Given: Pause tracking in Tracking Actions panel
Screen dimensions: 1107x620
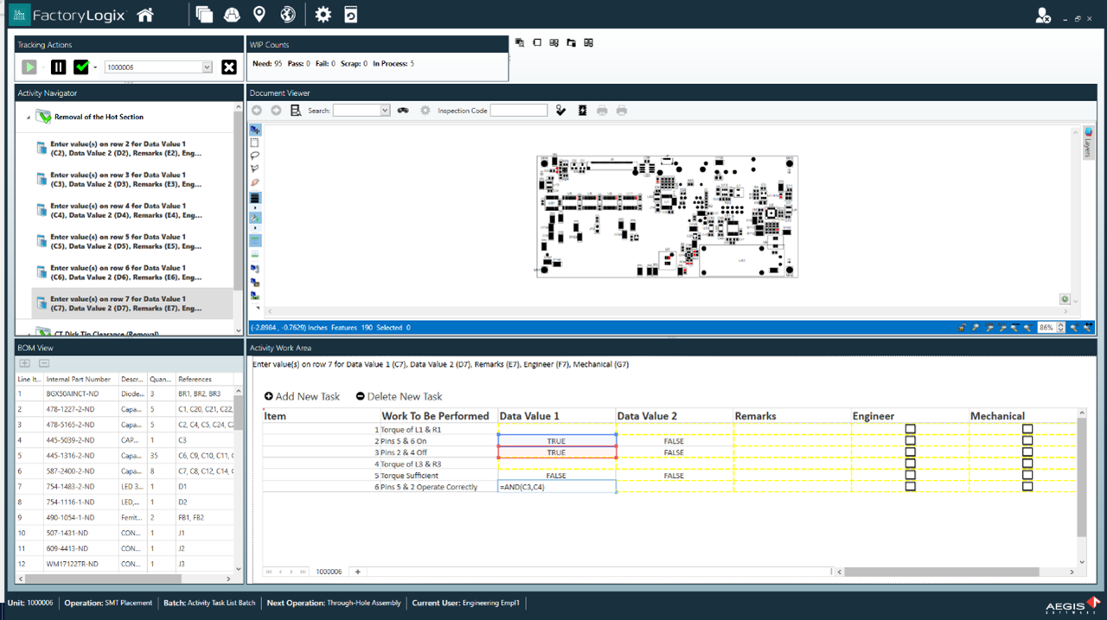Looking at the screenshot, I should (57, 67).
